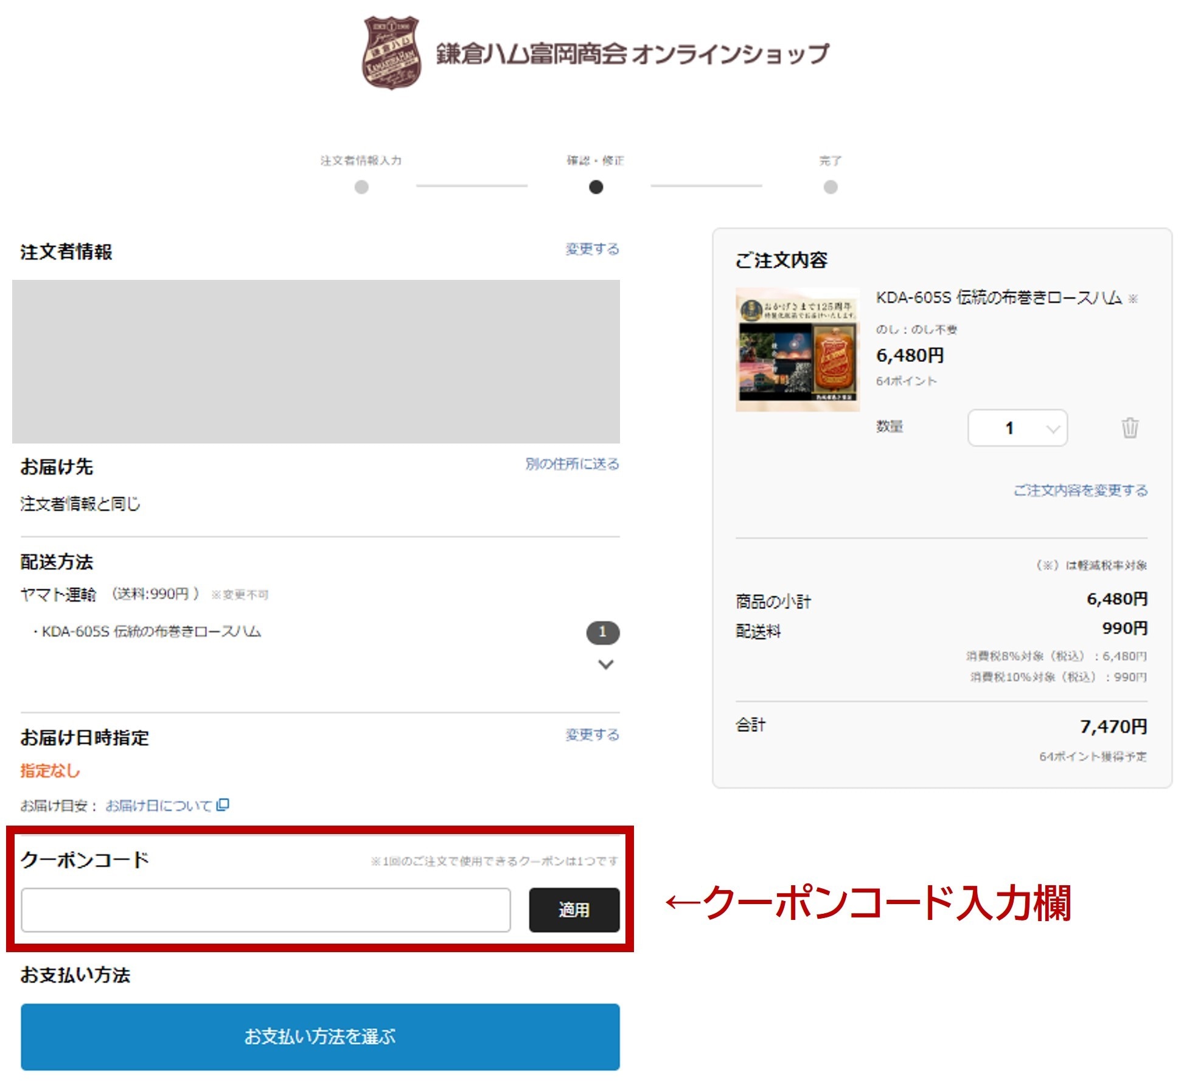Screen dimensions: 1198x1086
Task: Open the お届け日について link
Action: 158,806
